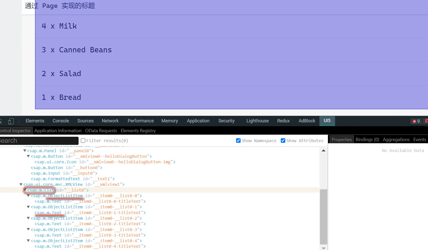Open the Sources tab
428x250 pixels.
85,121
